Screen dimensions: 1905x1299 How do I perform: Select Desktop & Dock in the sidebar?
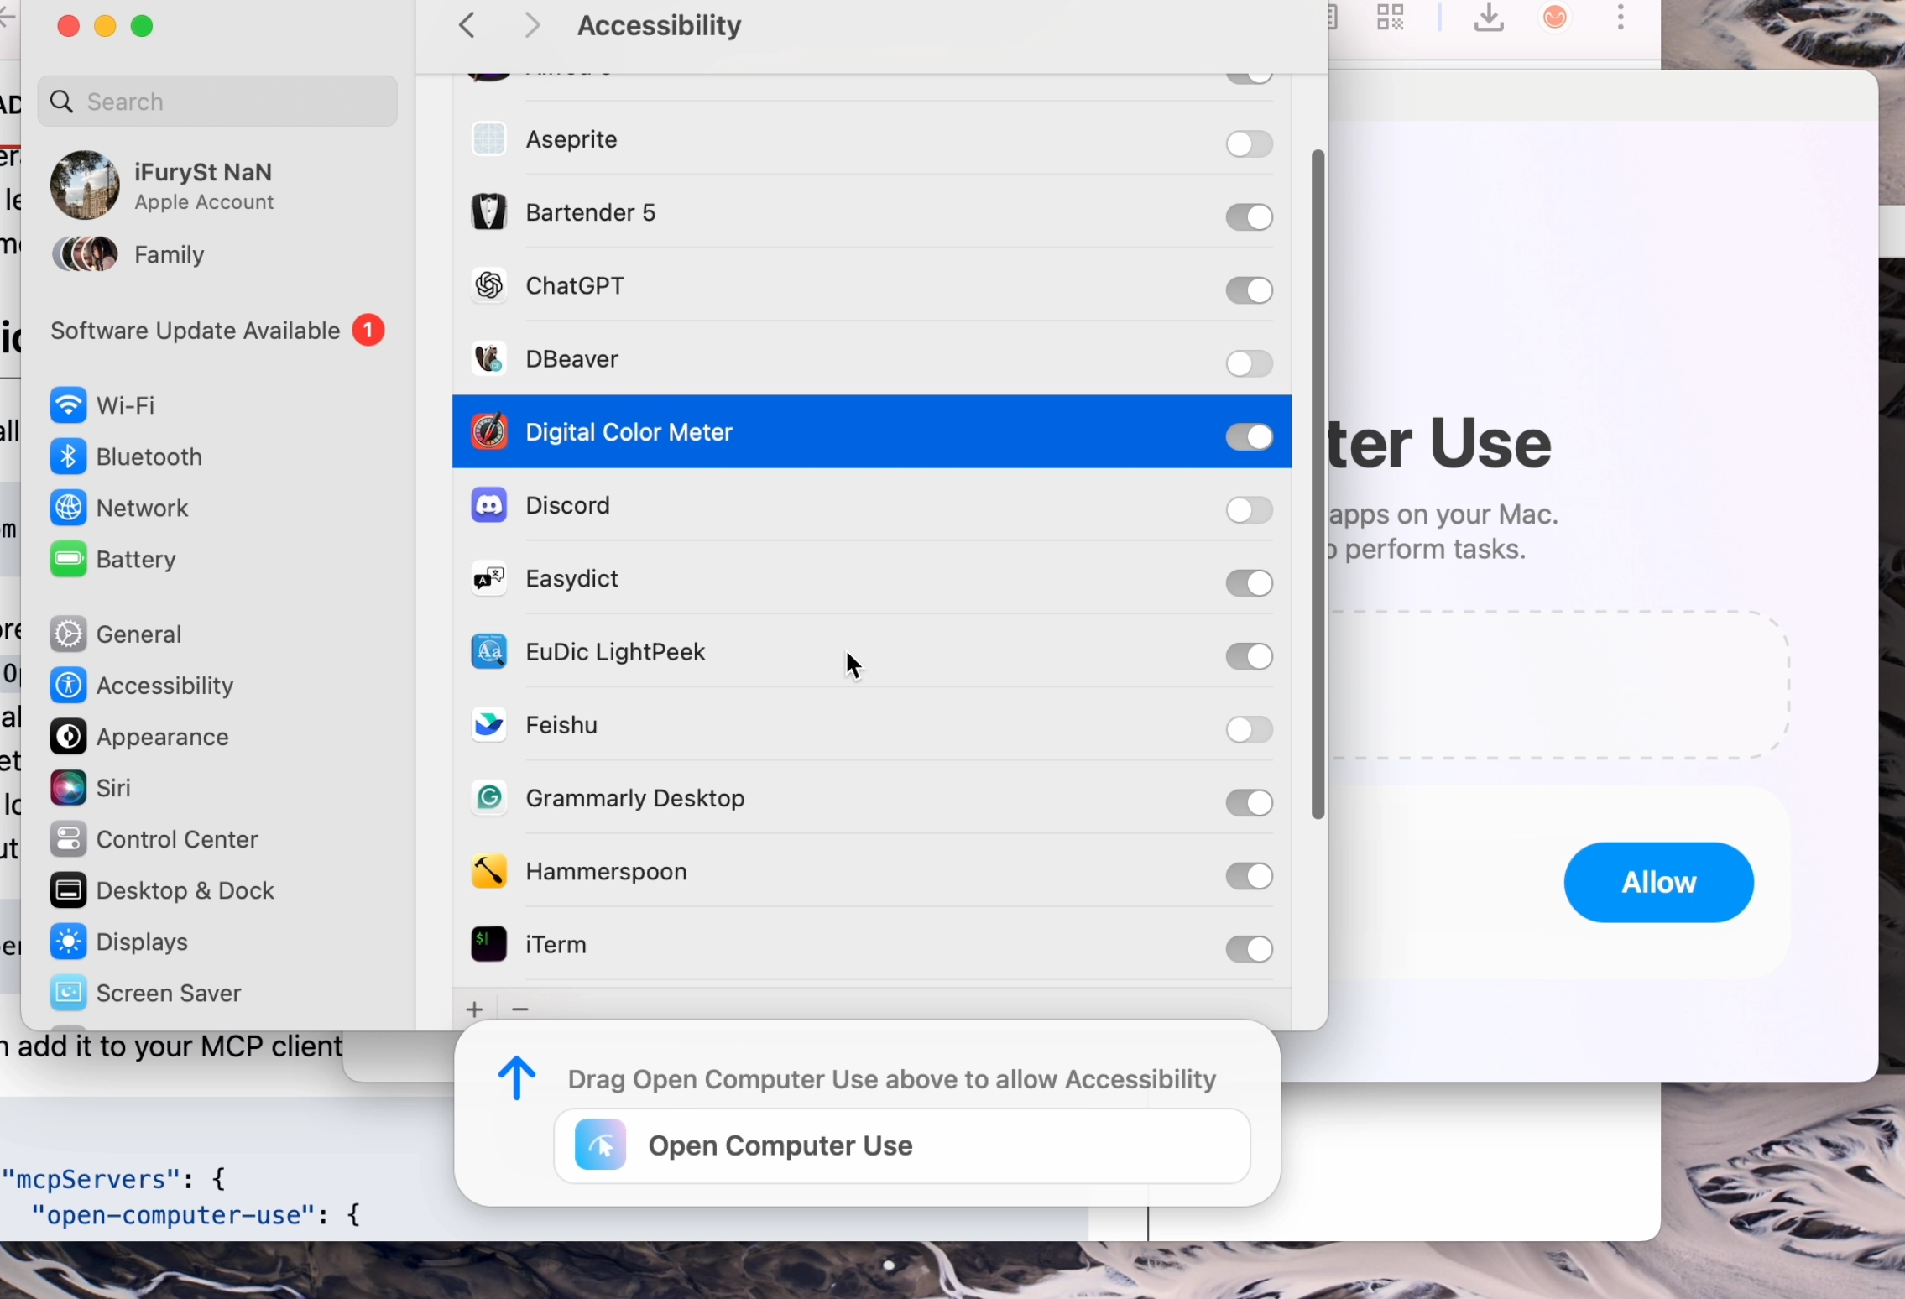coord(185,891)
